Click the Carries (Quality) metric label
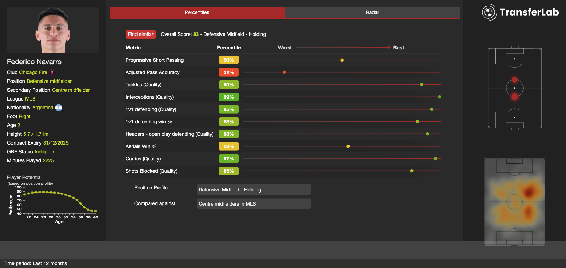Image resolution: width=566 pixels, height=268 pixels. click(x=143, y=159)
